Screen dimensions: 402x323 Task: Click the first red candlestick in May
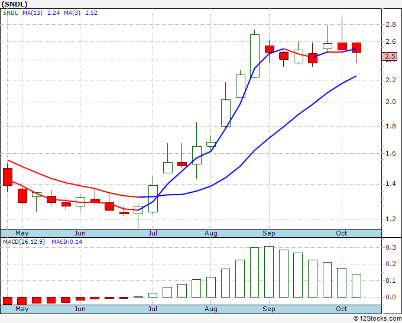coord(8,177)
